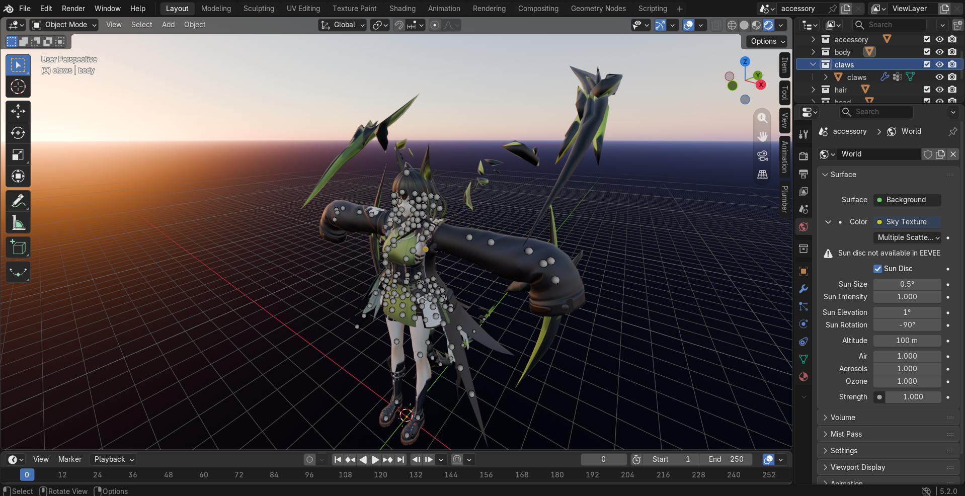Open the Object Constraints properties tab
Image resolution: width=965 pixels, height=496 pixels.
tap(803, 342)
